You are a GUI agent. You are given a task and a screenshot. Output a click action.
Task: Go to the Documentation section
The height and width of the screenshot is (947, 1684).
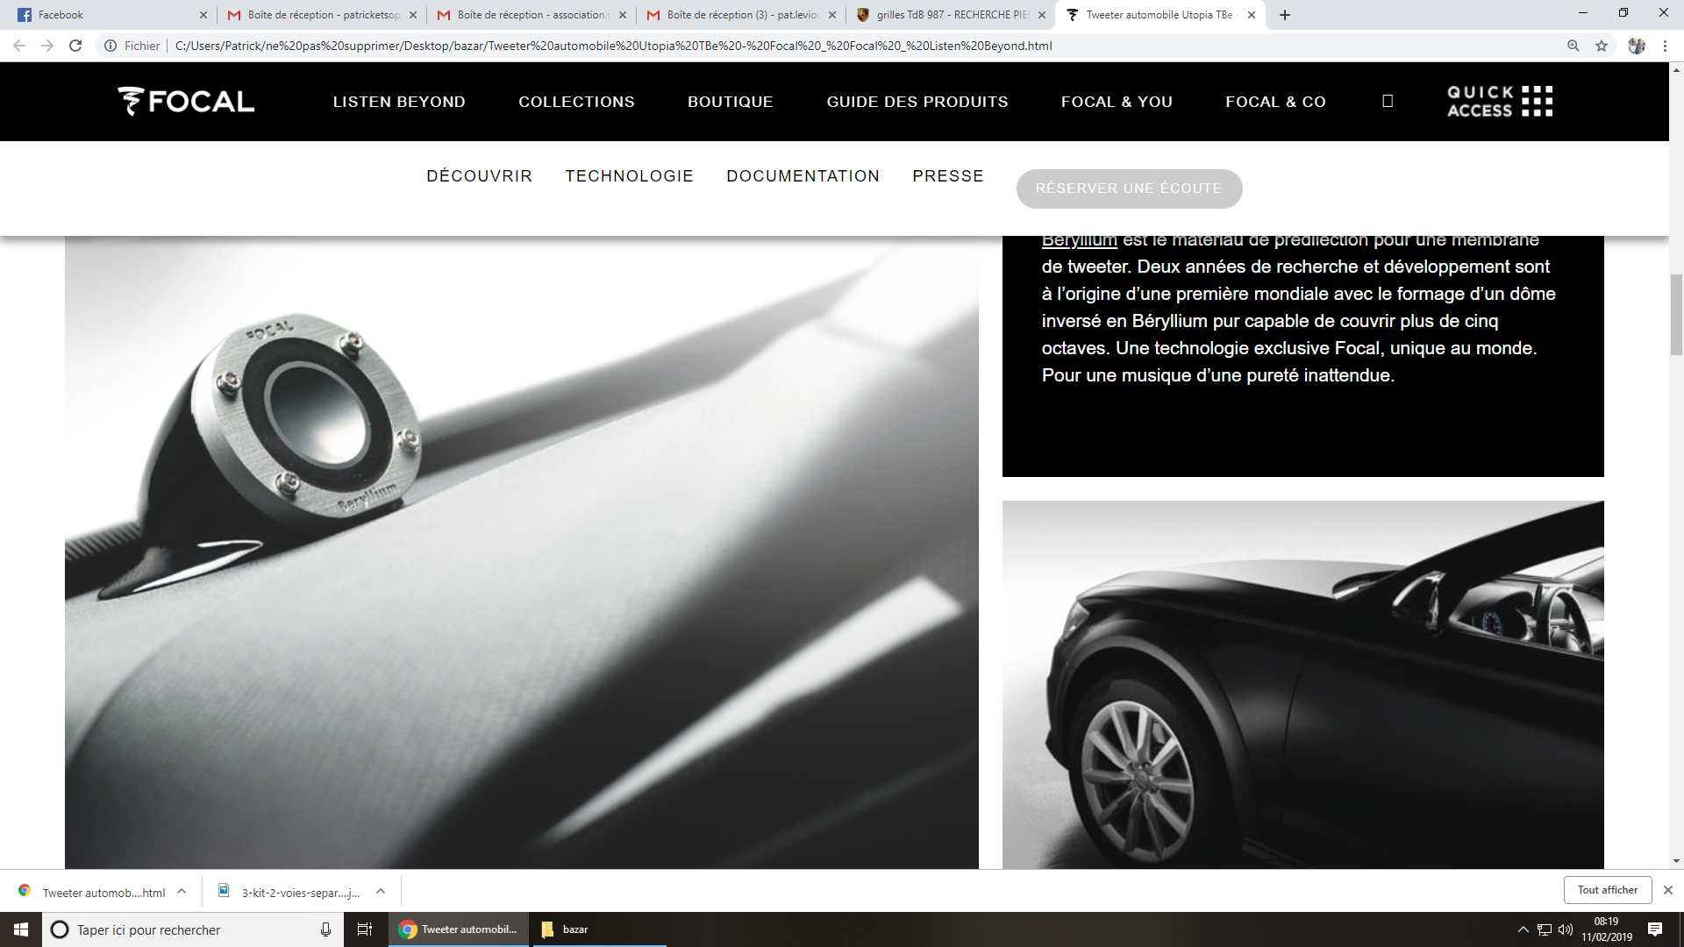(x=803, y=176)
